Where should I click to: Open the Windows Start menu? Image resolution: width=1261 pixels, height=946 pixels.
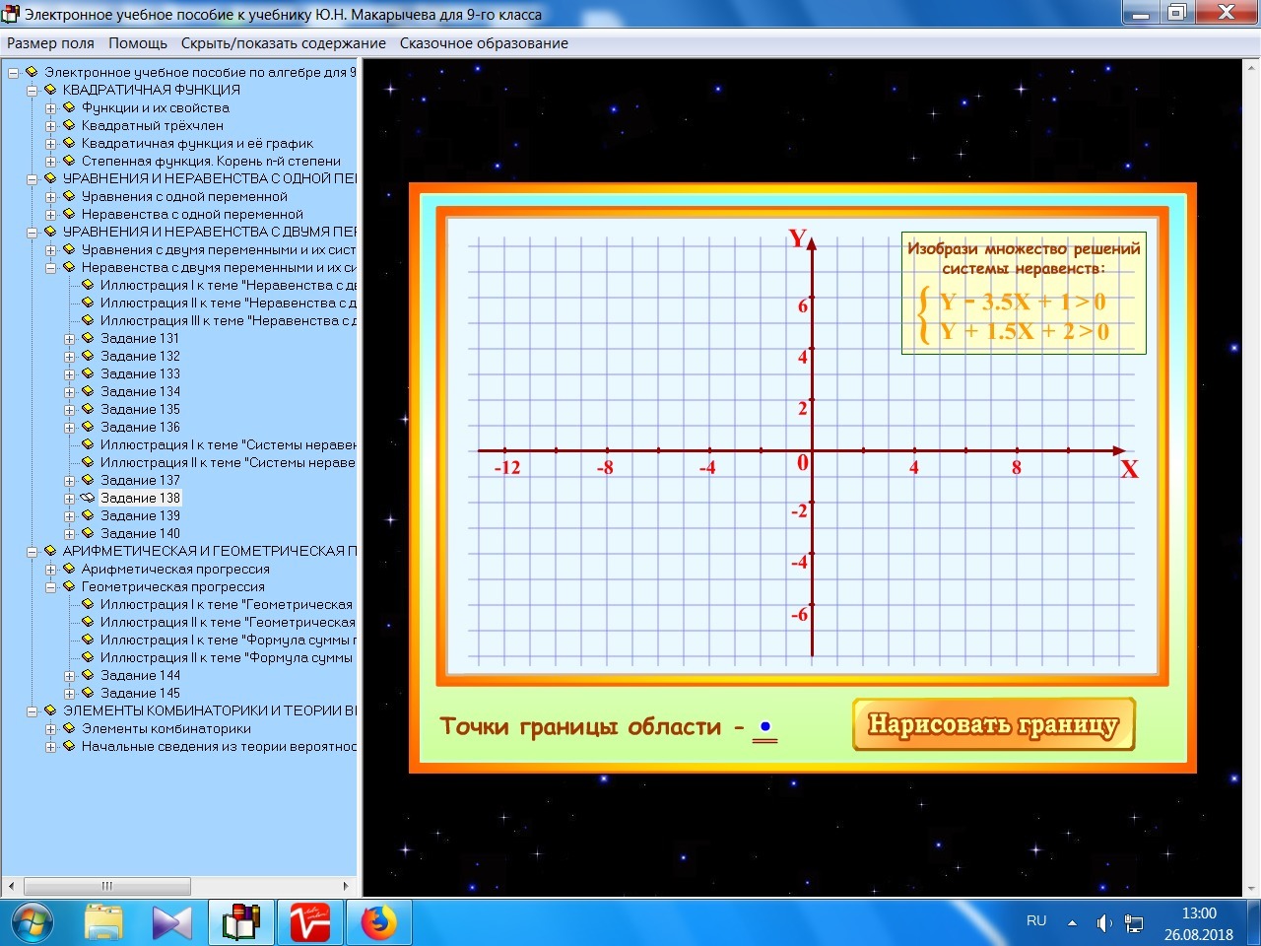click(32, 922)
